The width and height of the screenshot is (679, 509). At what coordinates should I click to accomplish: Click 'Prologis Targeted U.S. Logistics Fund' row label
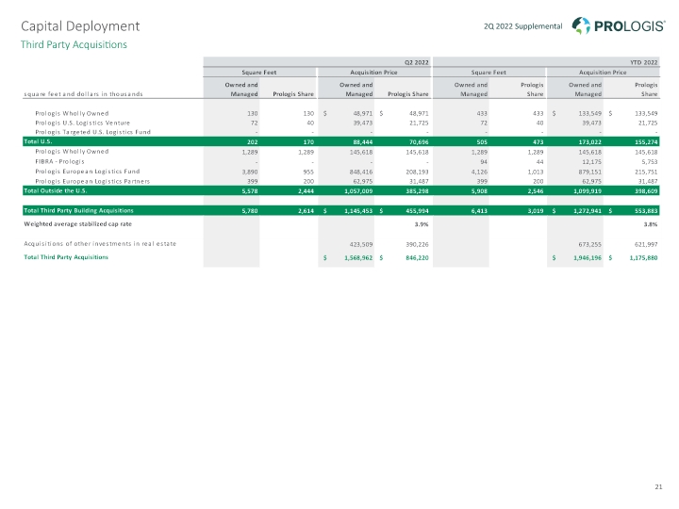pyautogui.click(x=92, y=132)
